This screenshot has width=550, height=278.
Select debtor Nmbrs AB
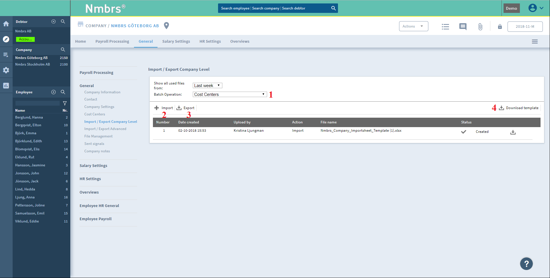point(23,31)
